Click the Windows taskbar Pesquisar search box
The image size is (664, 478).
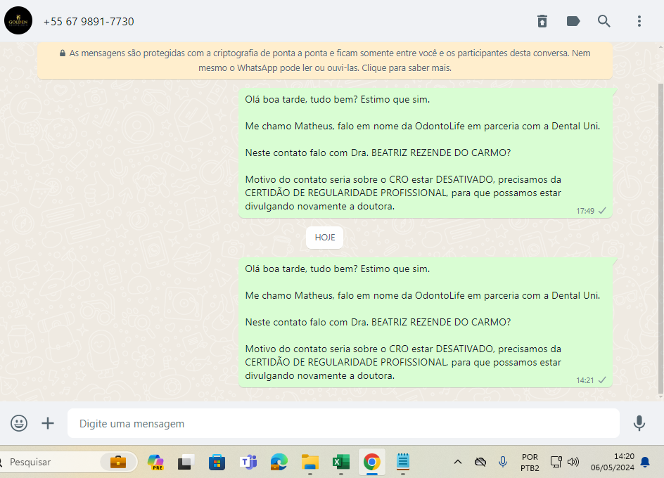(68, 462)
